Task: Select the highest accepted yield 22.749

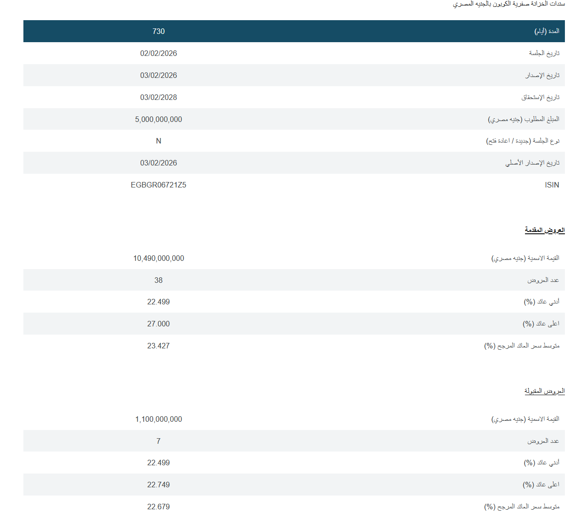Action: coord(158,485)
